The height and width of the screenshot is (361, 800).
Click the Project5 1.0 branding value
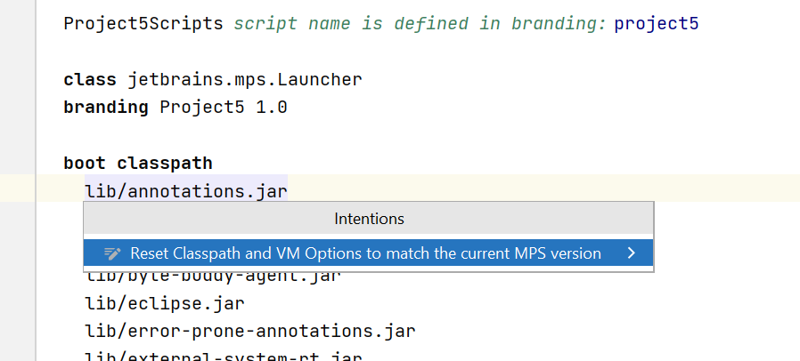[223, 108]
